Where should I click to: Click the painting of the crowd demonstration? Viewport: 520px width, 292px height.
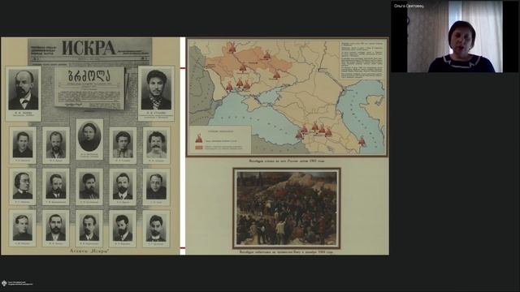click(287, 208)
